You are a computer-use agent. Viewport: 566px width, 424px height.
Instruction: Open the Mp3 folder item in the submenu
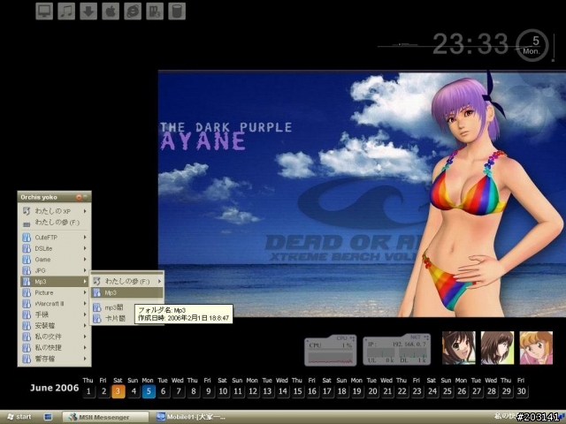[127, 292]
